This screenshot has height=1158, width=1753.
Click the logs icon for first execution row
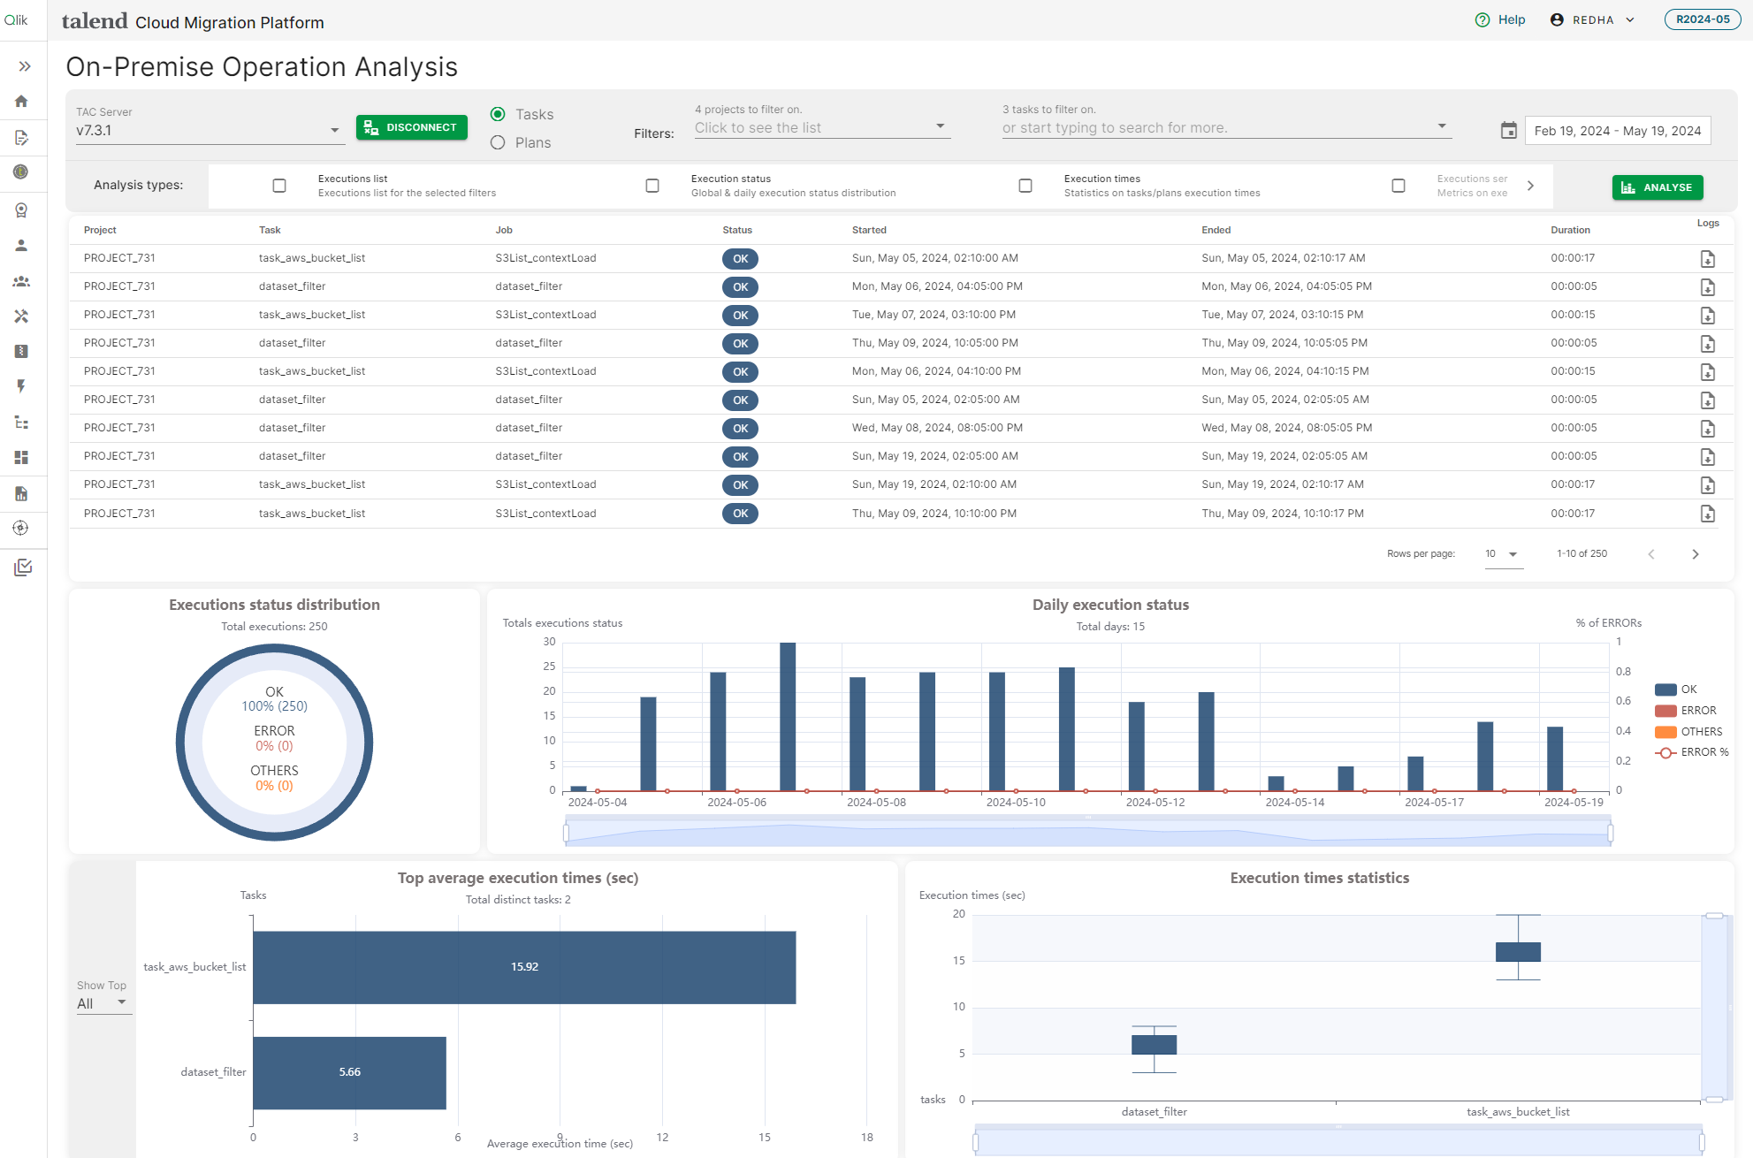(x=1706, y=257)
